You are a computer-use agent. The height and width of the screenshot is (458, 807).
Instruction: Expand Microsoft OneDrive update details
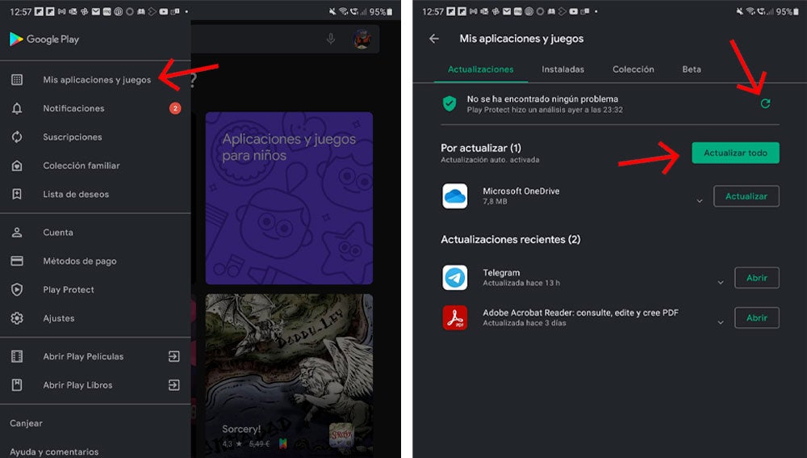pyautogui.click(x=700, y=200)
